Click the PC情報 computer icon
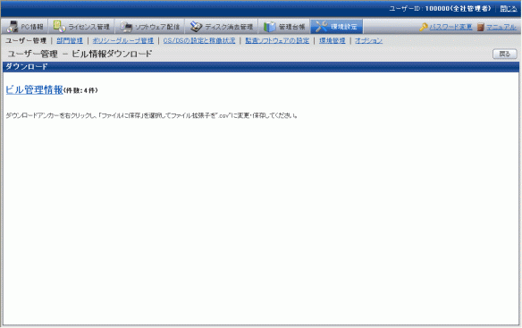 click(x=13, y=27)
